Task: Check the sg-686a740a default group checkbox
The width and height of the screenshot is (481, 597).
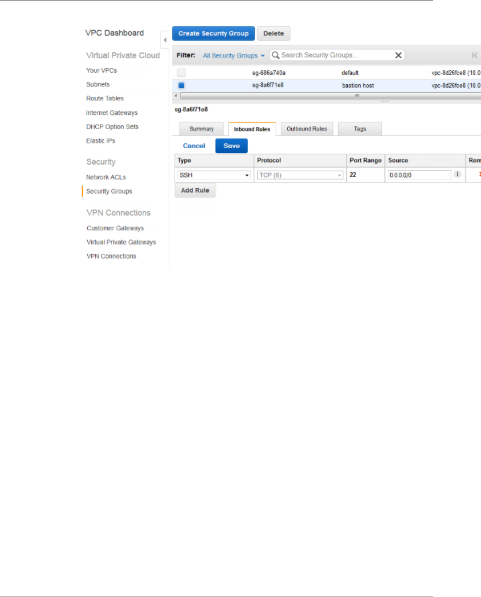Action: pos(181,73)
